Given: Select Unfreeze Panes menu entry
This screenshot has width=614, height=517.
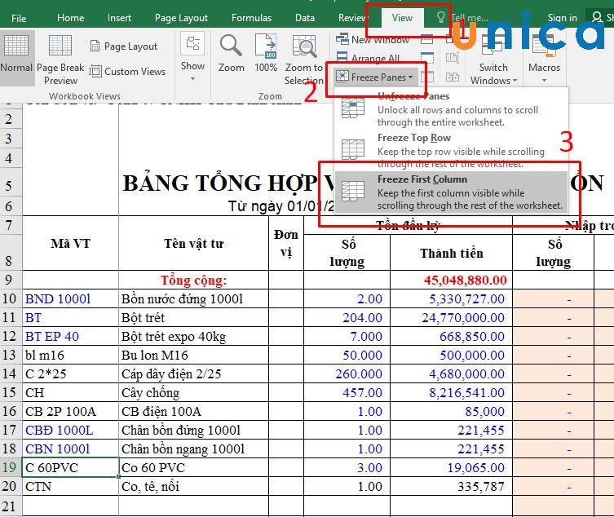Looking at the screenshot, I should (451, 109).
